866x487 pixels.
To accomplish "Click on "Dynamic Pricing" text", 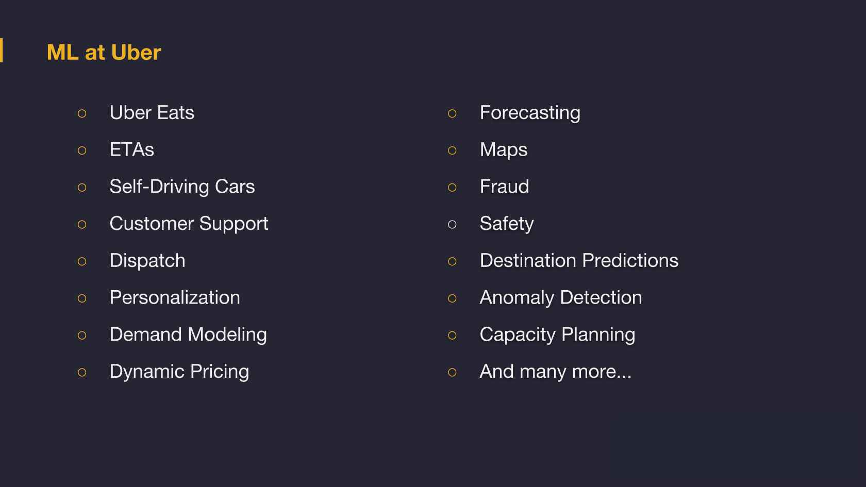I will coord(179,372).
